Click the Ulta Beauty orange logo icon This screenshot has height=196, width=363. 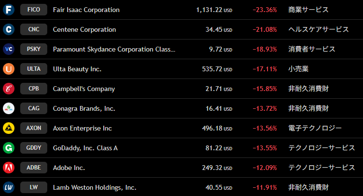tap(9, 69)
